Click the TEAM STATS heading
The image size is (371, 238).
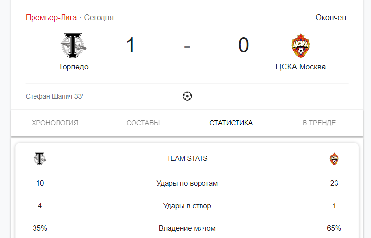tap(187, 158)
